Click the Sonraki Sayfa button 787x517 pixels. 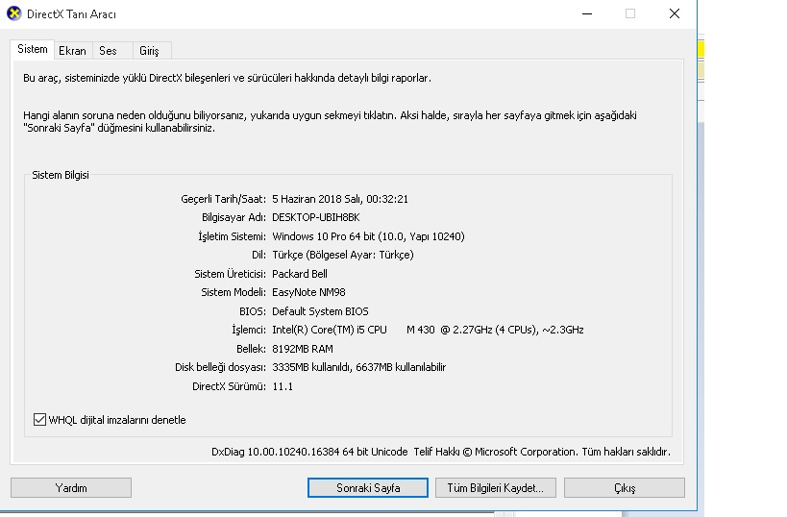click(x=368, y=488)
